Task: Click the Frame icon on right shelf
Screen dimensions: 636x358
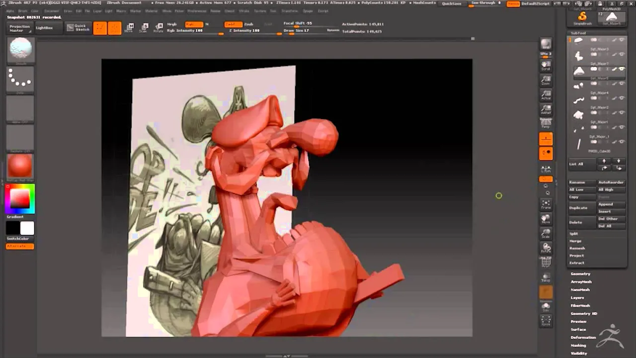Action: coord(546,204)
